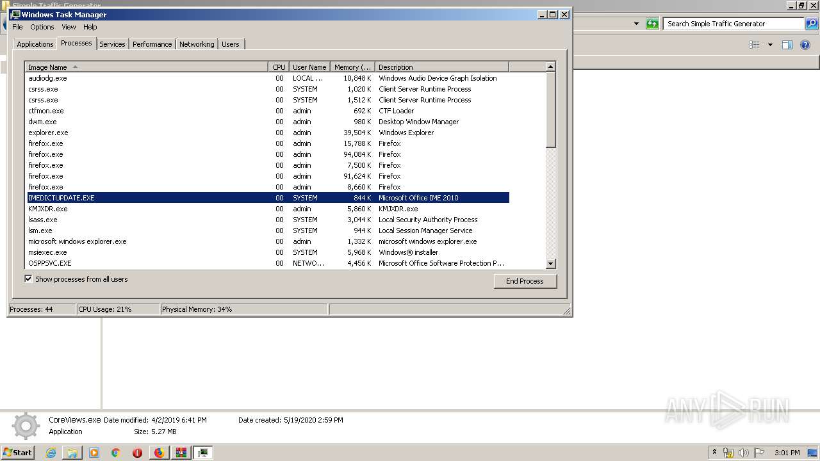
Task: Select firefox.exe using 94,084 K memory
Action: point(268,154)
